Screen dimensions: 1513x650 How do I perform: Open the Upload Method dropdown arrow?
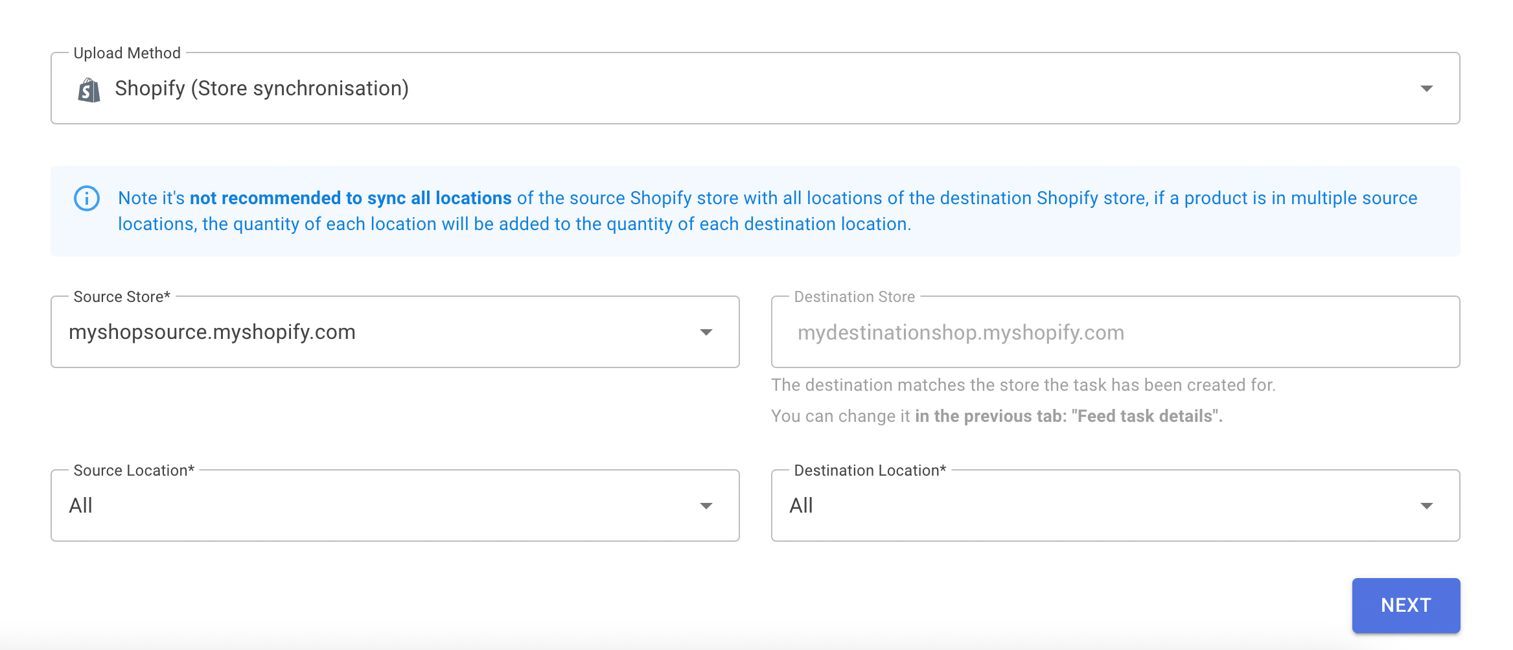(1426, 89)
